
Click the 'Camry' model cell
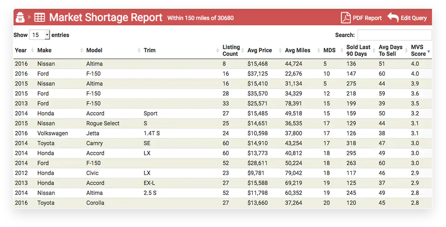[x=94, y=143]
